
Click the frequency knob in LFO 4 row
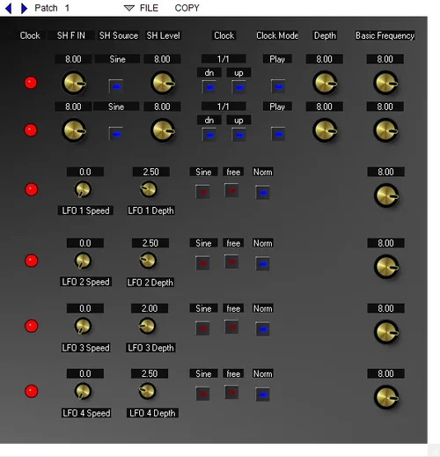point(386,397)
